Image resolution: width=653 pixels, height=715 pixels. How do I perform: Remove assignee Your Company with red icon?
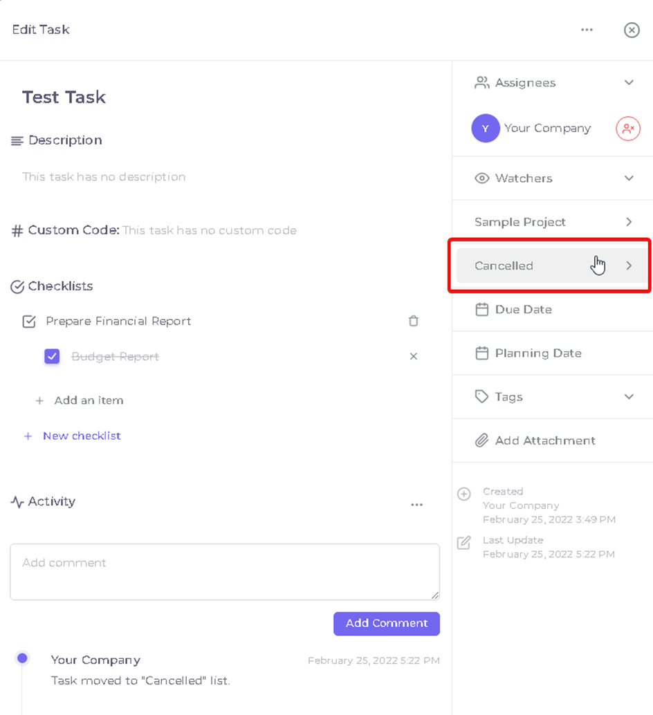(x=628, y=129)
